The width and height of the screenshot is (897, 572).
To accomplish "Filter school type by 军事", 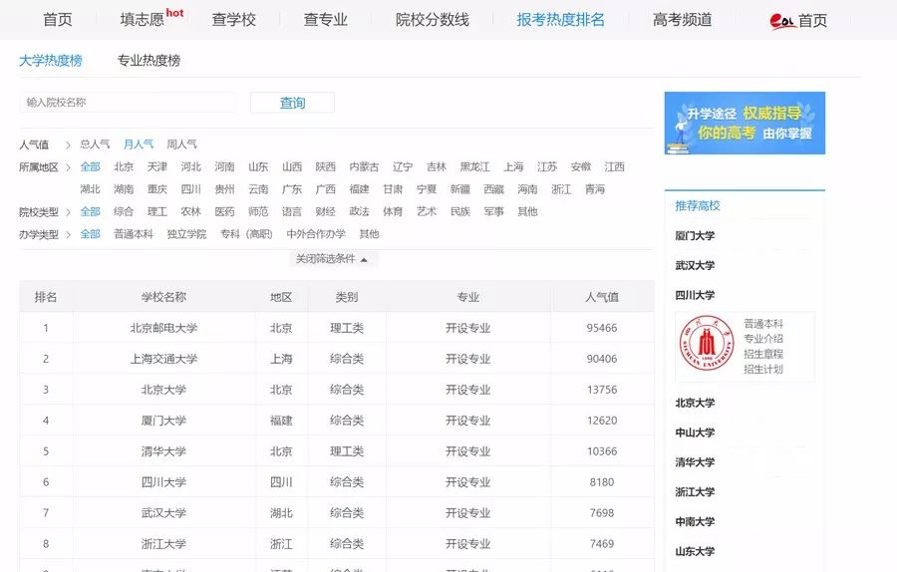I will click(494, 211).
